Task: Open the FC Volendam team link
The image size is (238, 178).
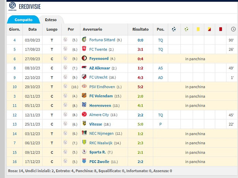Action: pos(101,96)
